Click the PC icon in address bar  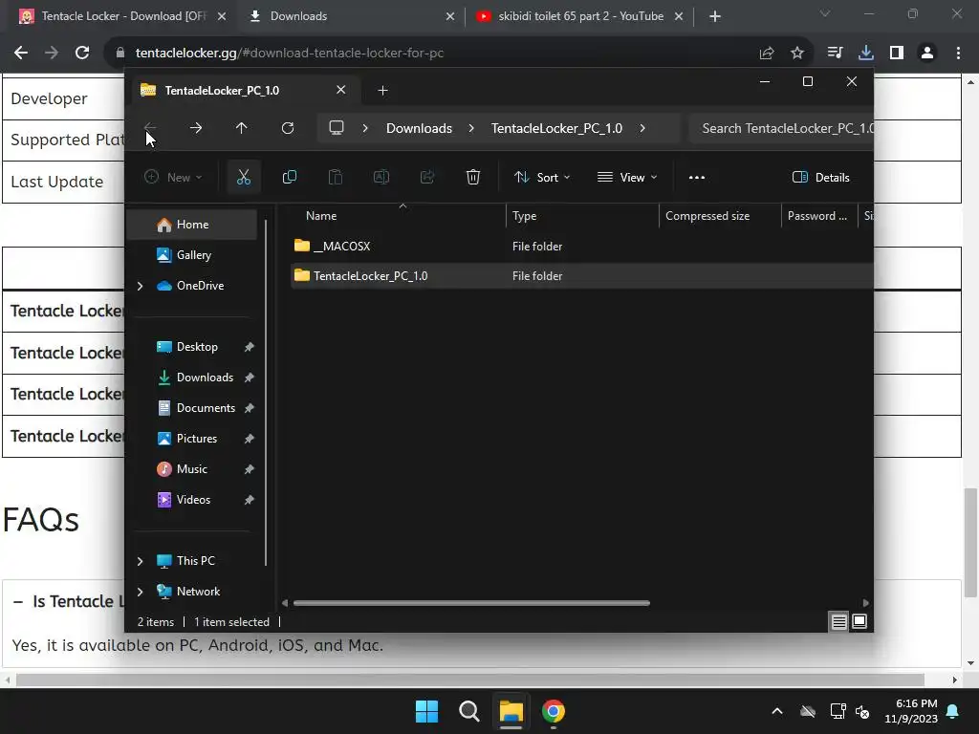[x=337, y=128]
